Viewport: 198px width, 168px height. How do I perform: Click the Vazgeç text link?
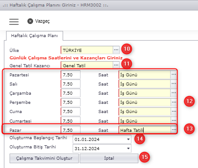tap(42, 21)
